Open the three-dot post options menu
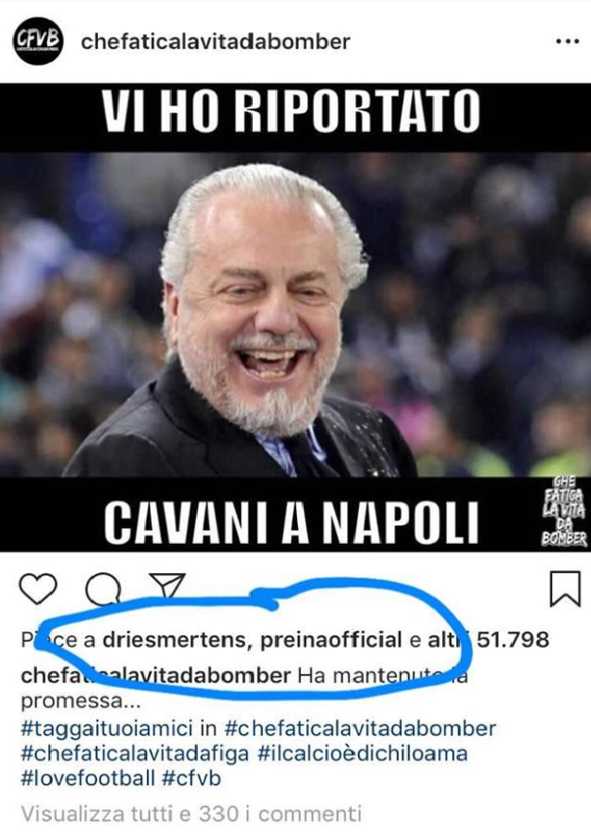 567,41
